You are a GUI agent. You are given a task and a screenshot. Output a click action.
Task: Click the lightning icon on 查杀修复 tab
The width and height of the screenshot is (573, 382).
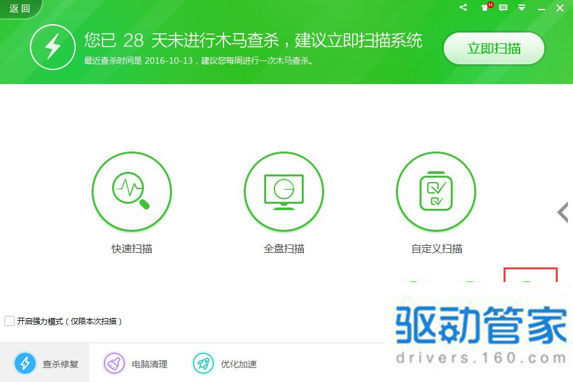pos(25,364)
